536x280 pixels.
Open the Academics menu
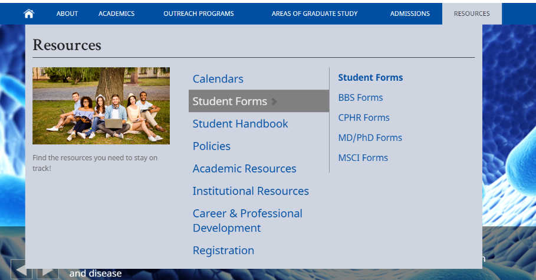[116, 14]
